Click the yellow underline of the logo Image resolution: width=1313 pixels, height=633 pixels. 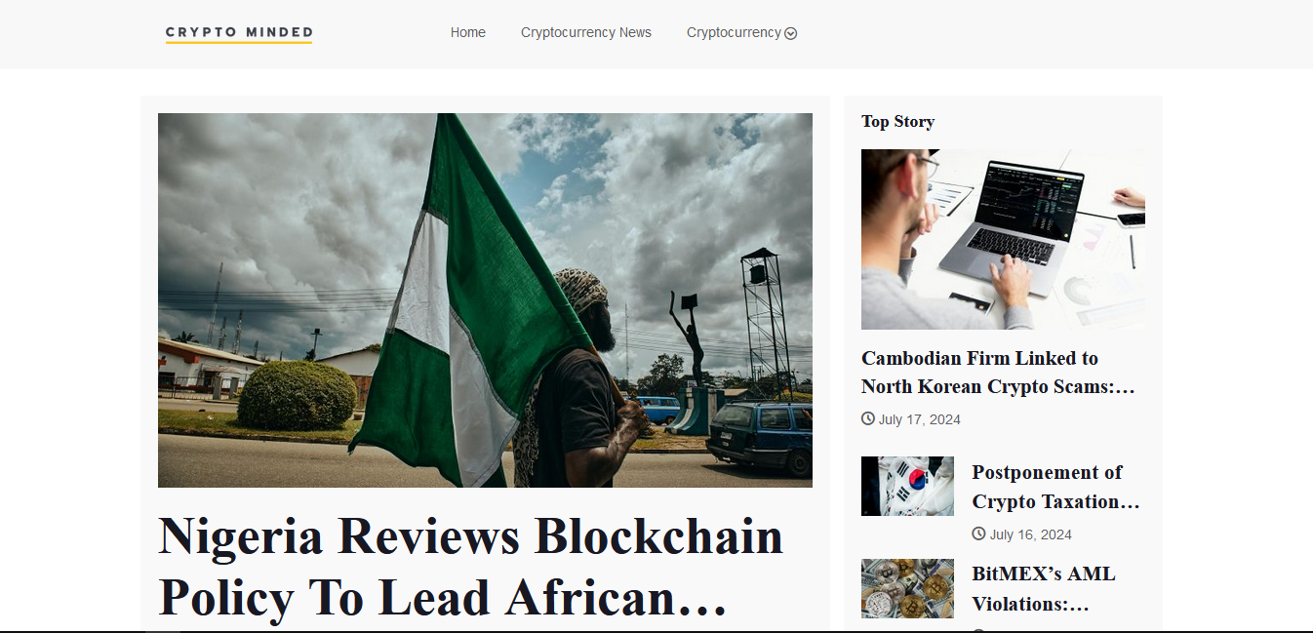(x=239, y=42)
